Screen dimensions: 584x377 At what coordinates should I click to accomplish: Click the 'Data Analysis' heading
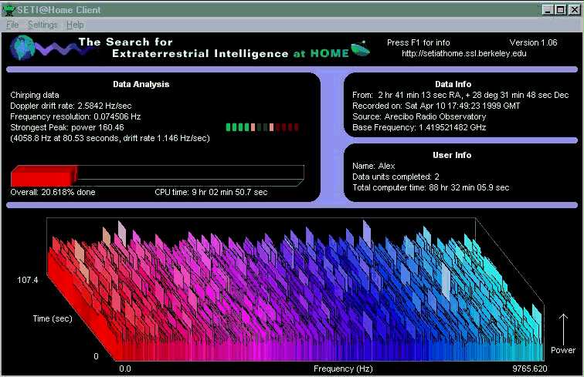[141, 84]
